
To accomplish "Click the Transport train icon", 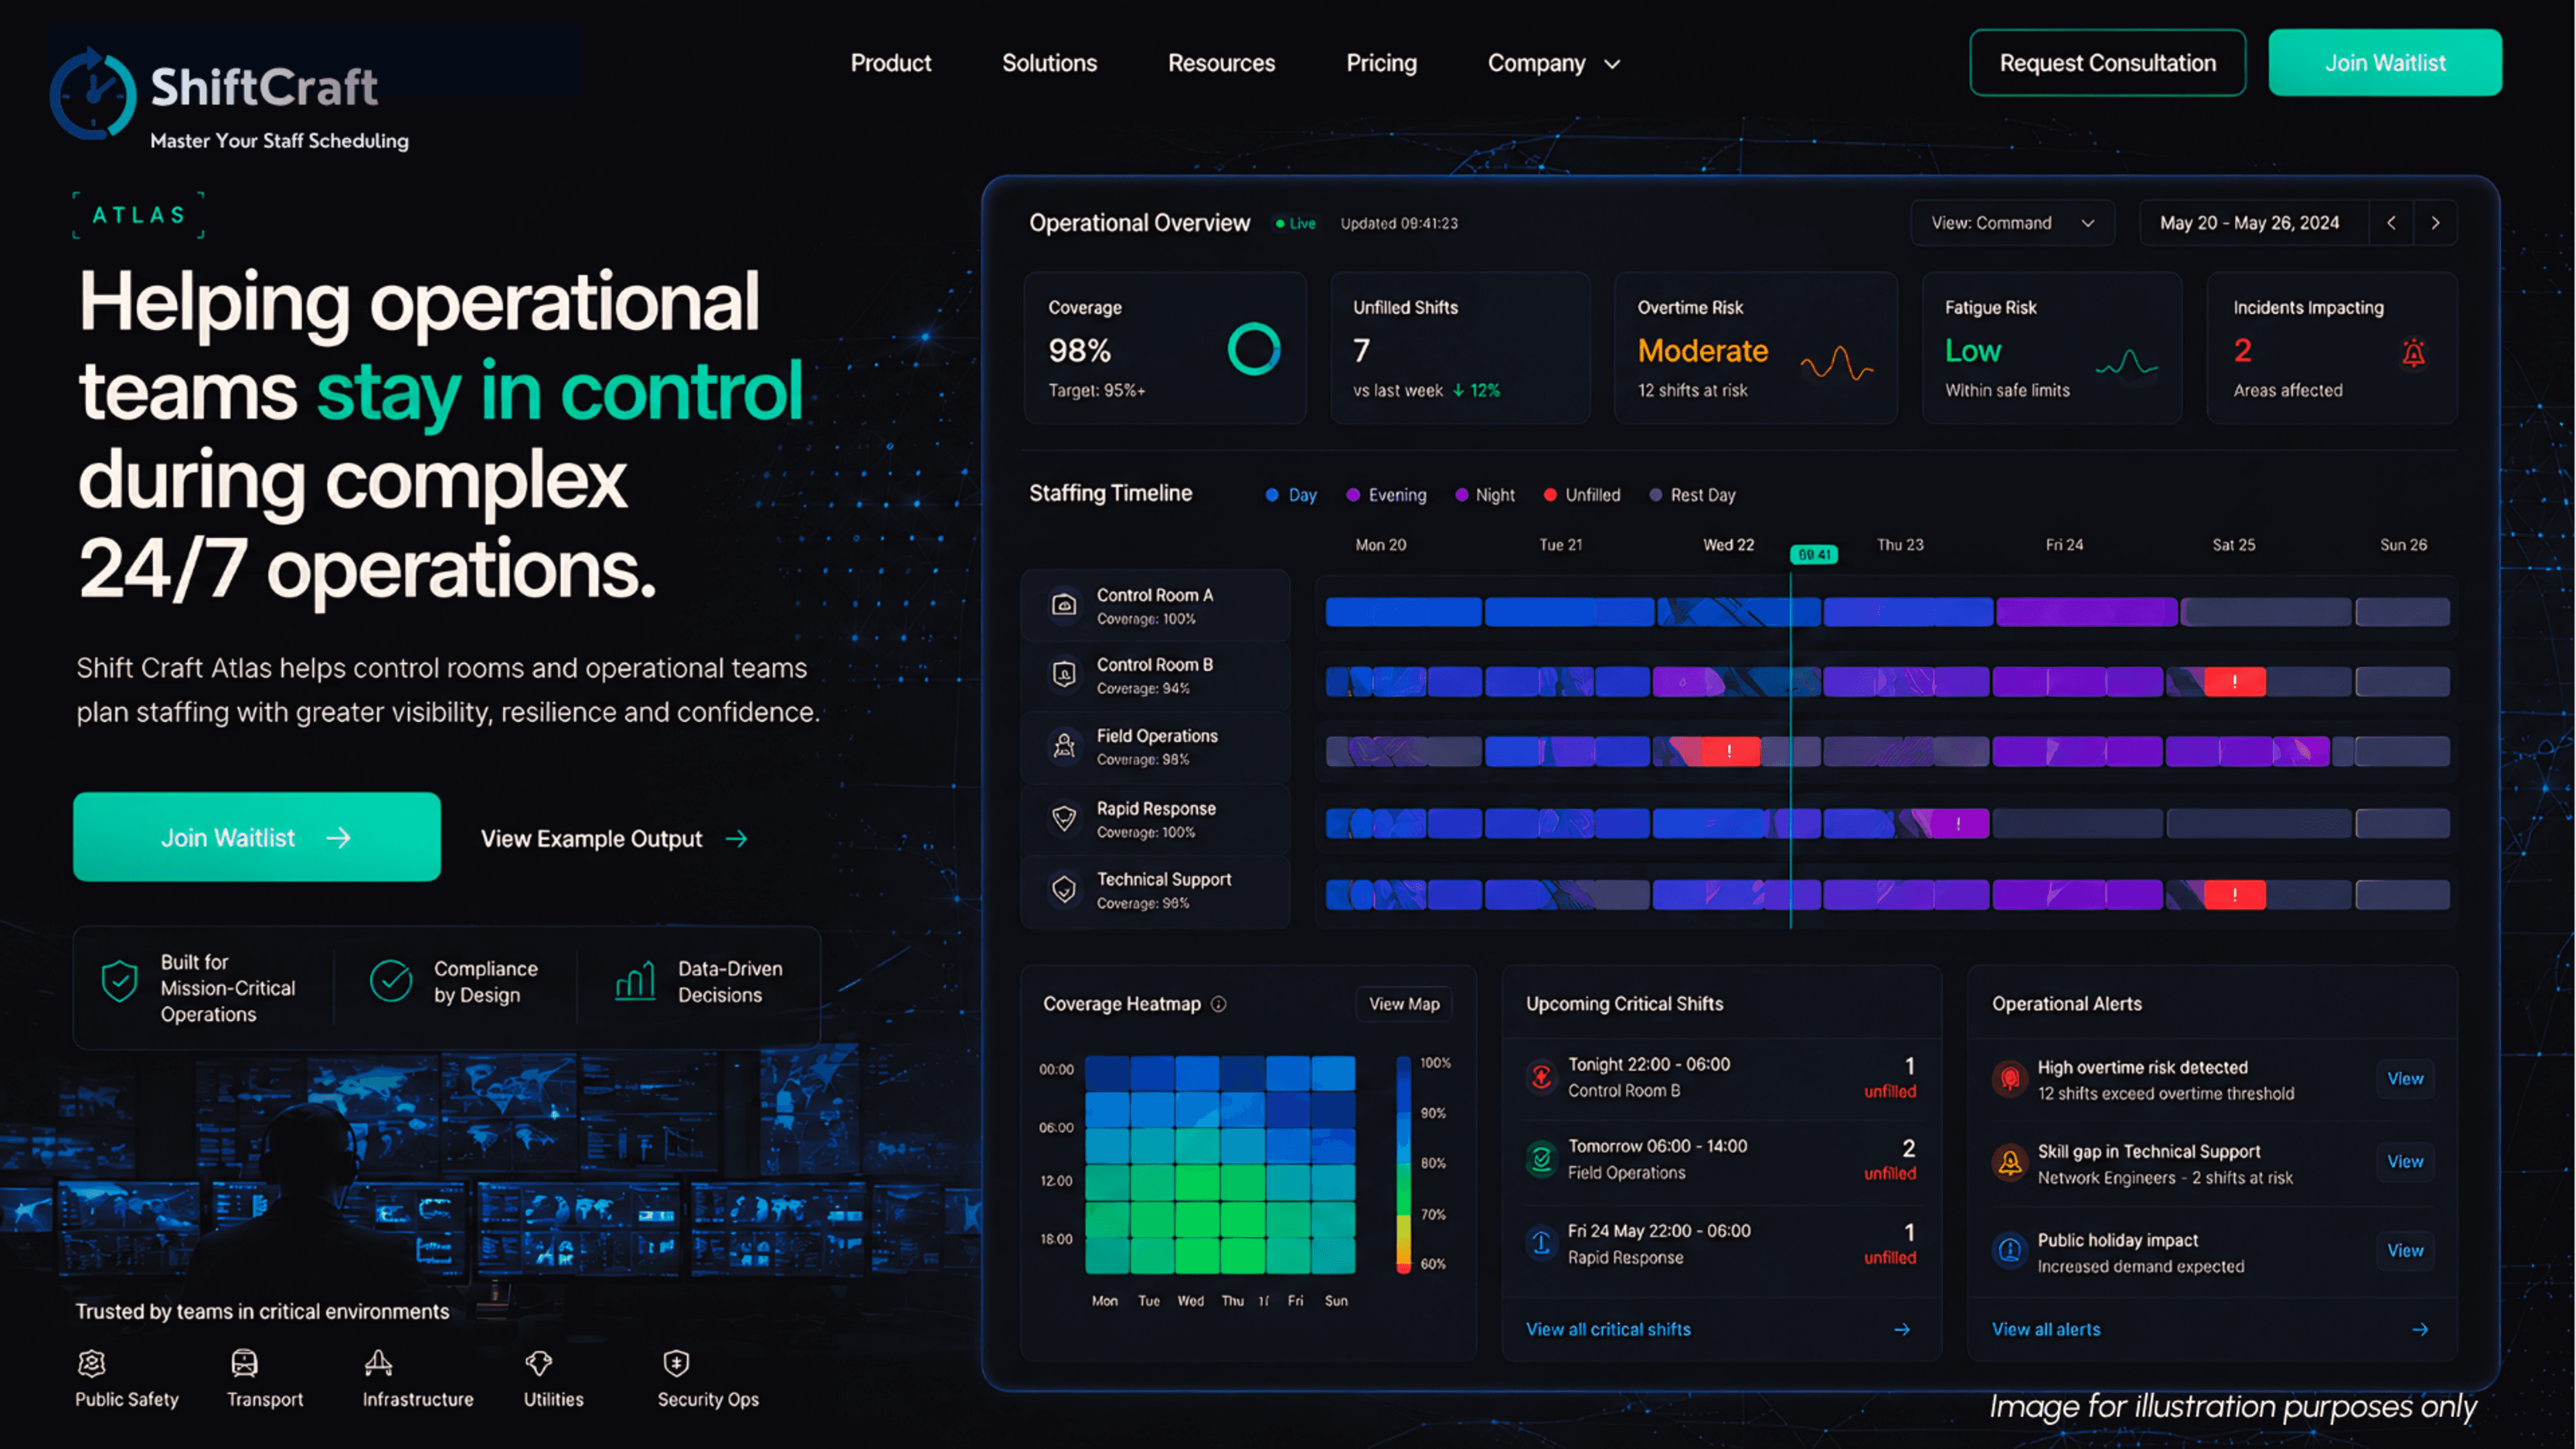I will click(x=244, y=1363).
